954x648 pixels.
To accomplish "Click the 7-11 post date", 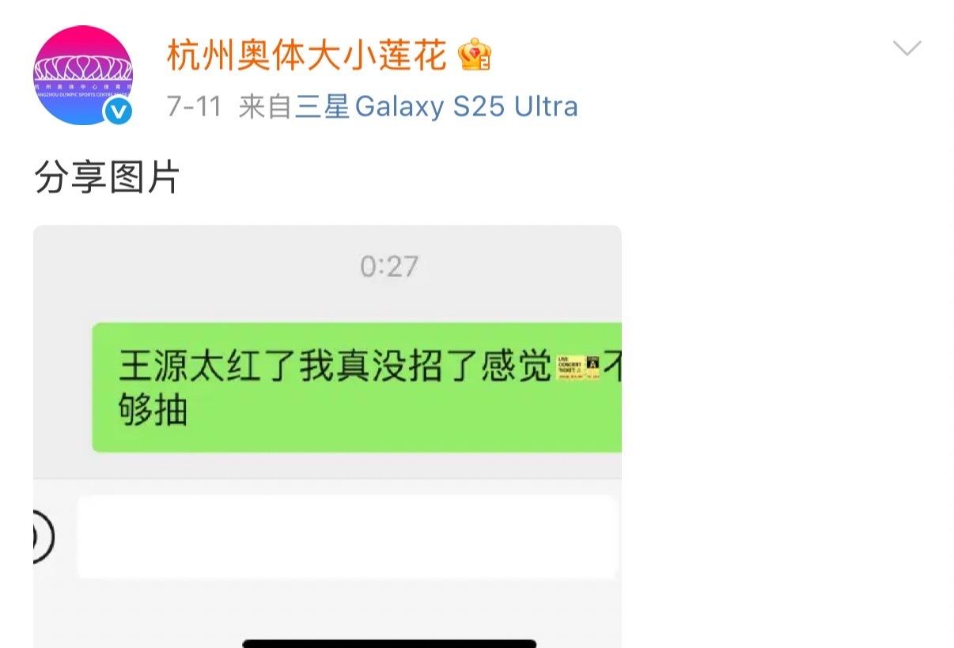I will [x=194, y=107].
